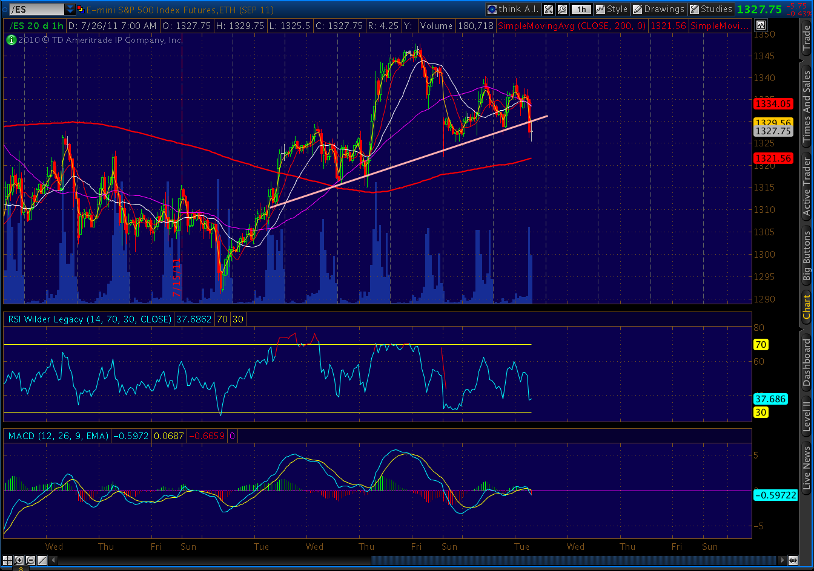Click the grid crosshair icon at bottom left
This screenshot has height=571, width=814.
pos(8,560)
